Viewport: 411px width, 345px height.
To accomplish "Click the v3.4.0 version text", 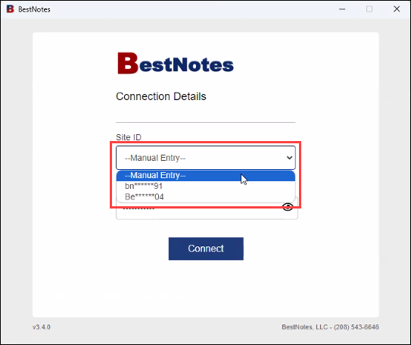I will point(42,327).
